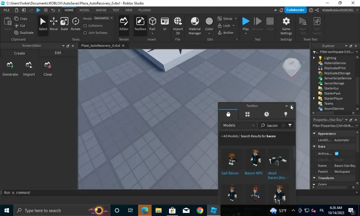The height and width of the screenshot is (216, 360).
Task: Click the Anchor button
Action: point(226,33)
